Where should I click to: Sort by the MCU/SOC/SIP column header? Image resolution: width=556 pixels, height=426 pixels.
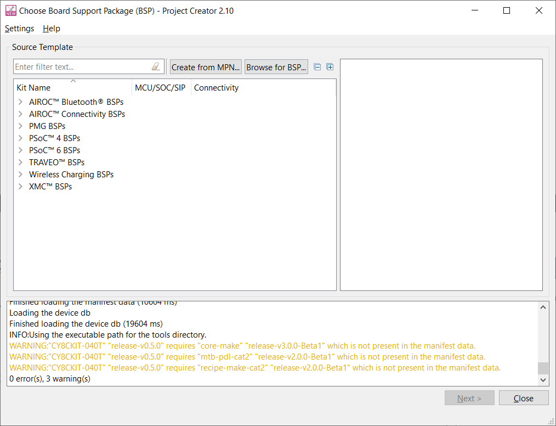pyautogui.click(x=161, y=87)
